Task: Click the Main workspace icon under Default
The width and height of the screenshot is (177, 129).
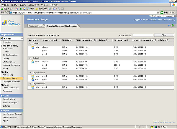Action: (x=33, y=62)
